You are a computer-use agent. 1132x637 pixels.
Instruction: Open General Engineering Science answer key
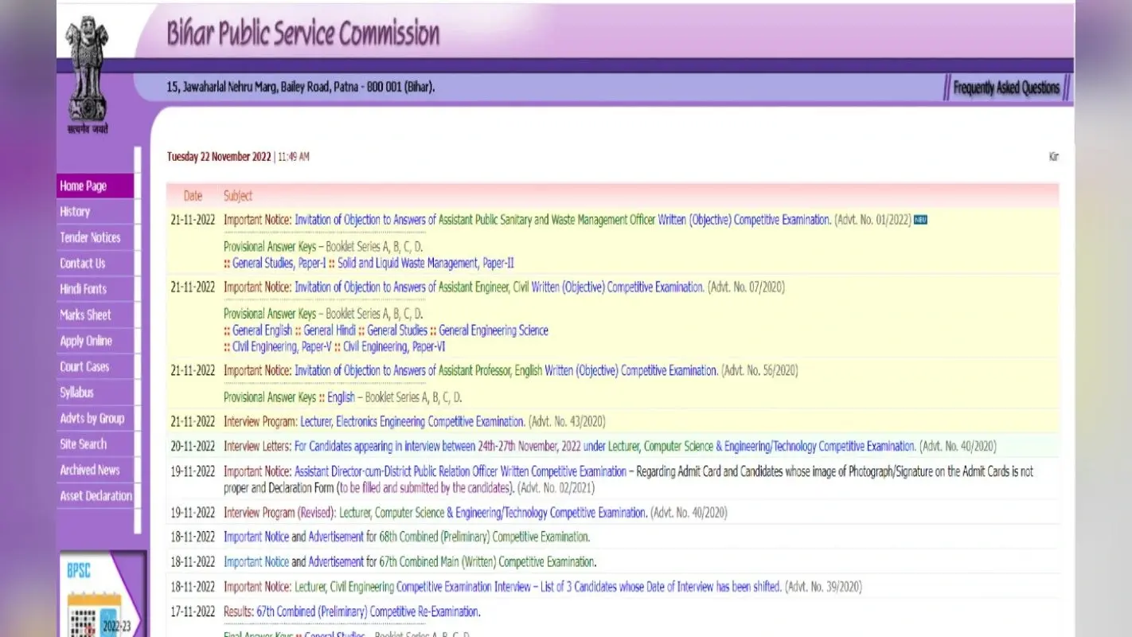494,330
